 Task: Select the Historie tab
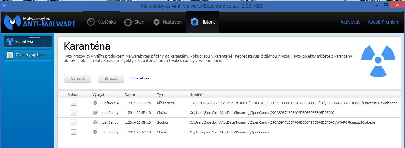[x=203, y=22]
